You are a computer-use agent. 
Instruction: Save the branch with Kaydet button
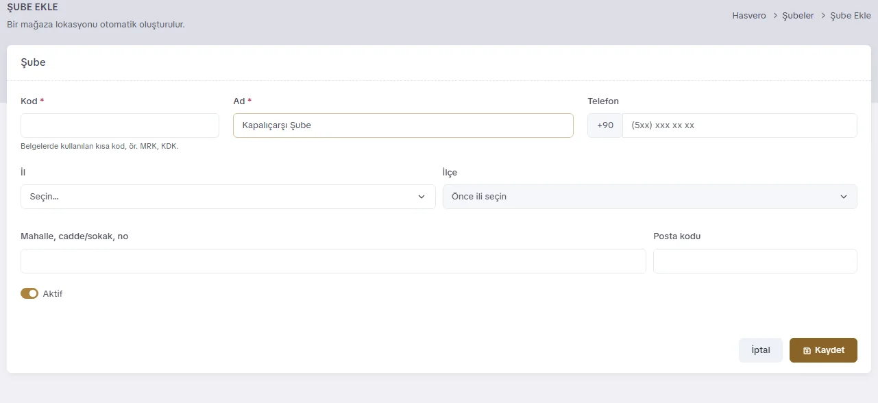823,350
